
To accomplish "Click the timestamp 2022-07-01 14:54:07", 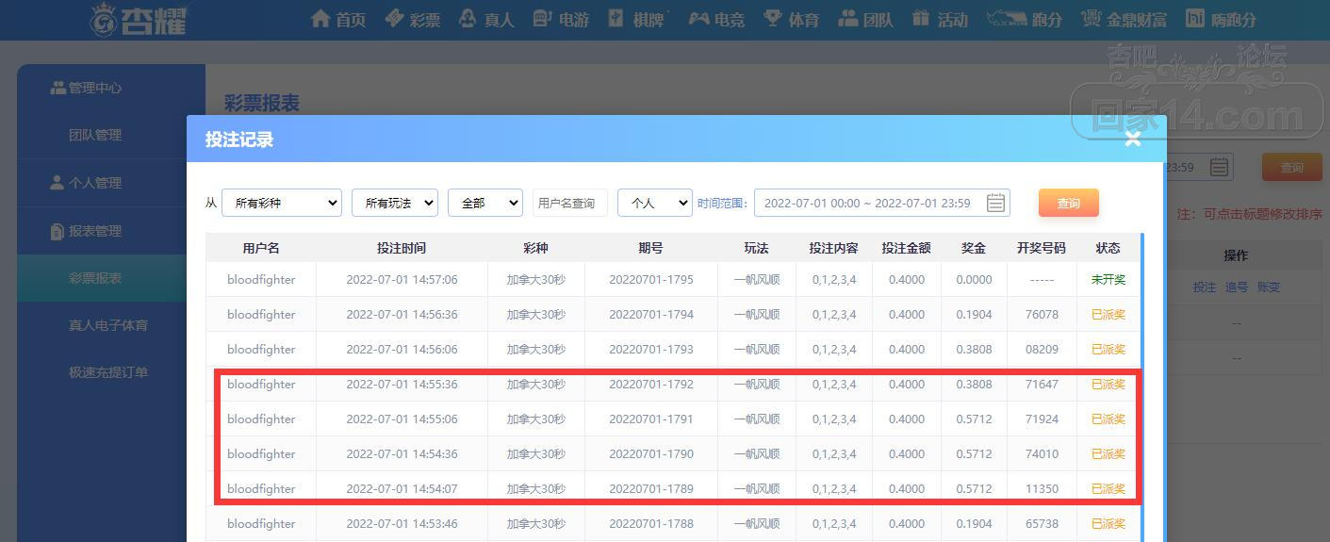I will [x=402, y=489].
